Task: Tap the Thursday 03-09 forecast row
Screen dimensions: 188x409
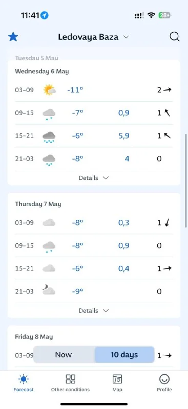Action: [x=94, y=223]
